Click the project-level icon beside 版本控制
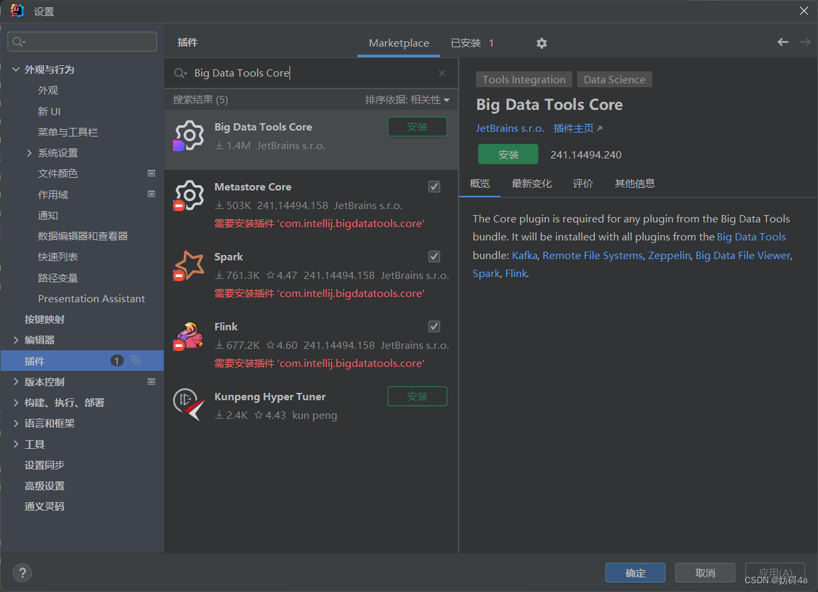This screenshot has width=818, height=592. pos(151,382)
